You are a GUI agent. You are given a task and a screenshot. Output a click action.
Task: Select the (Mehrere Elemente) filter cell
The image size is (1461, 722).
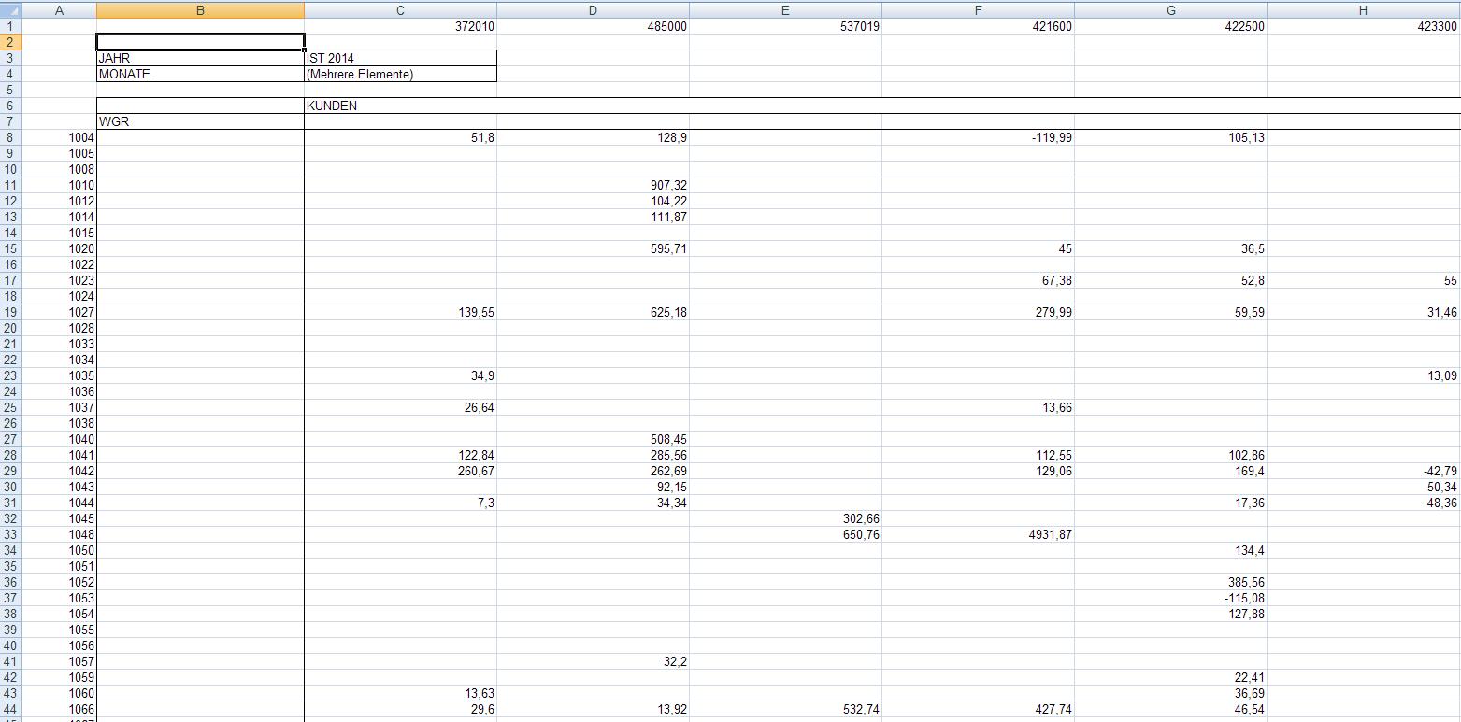[400, 74]
